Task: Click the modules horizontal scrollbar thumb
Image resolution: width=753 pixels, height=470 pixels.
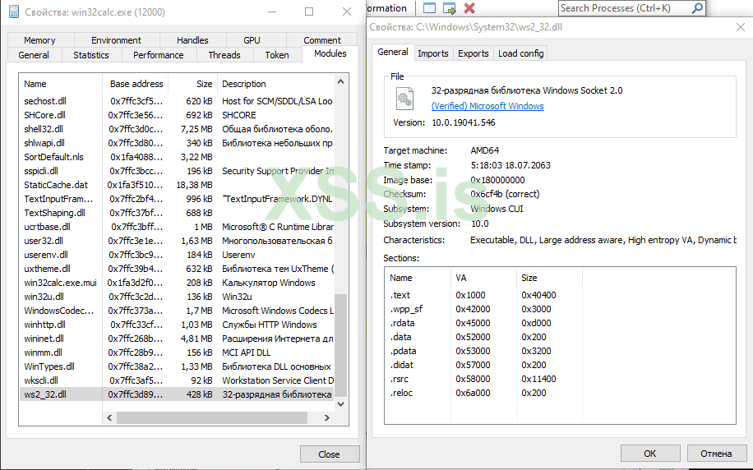Action: 212,417
